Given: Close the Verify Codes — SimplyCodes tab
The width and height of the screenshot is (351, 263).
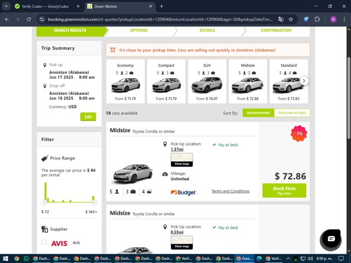Looking at the screenshot, I should click(x=78, y=6).
